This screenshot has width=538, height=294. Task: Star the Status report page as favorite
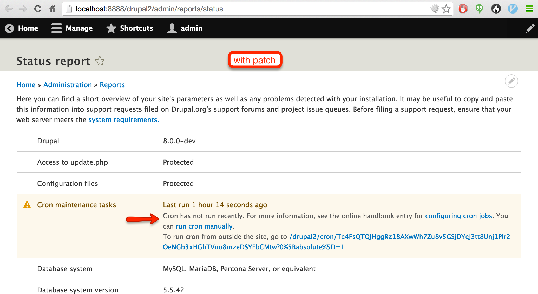coord(100,61)
